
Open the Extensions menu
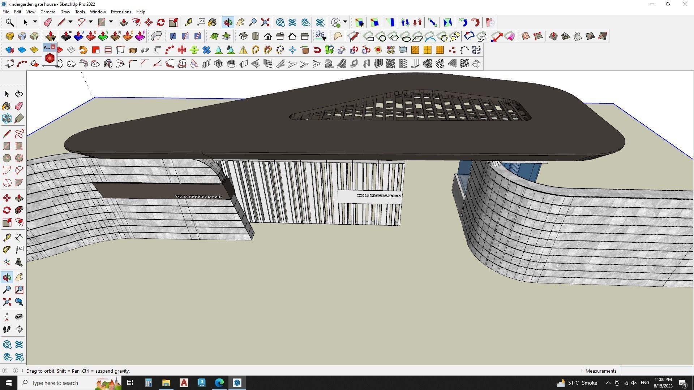[121, 12]
